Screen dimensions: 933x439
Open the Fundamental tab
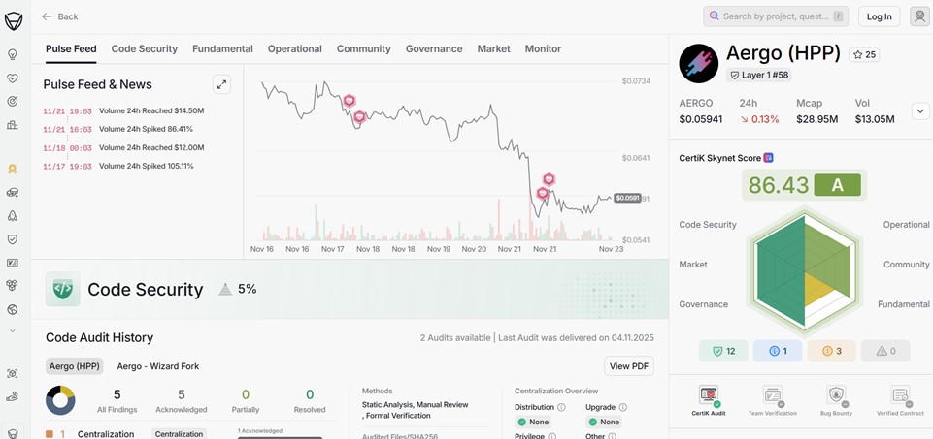point(222,48)
